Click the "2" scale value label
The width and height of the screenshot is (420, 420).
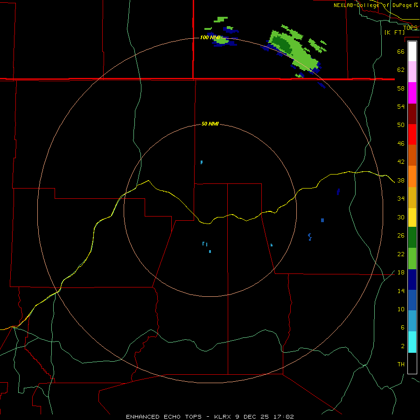coord(403,346)
